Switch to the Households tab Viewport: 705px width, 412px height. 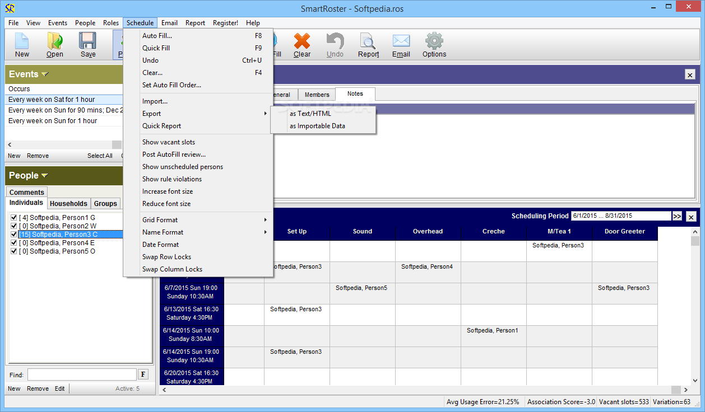(68, 204)
